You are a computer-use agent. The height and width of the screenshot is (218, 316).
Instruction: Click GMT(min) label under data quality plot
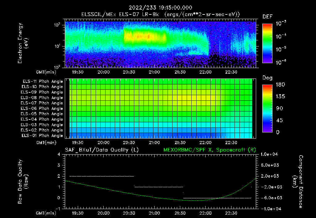pyautogui.click(x=46, y=213)
